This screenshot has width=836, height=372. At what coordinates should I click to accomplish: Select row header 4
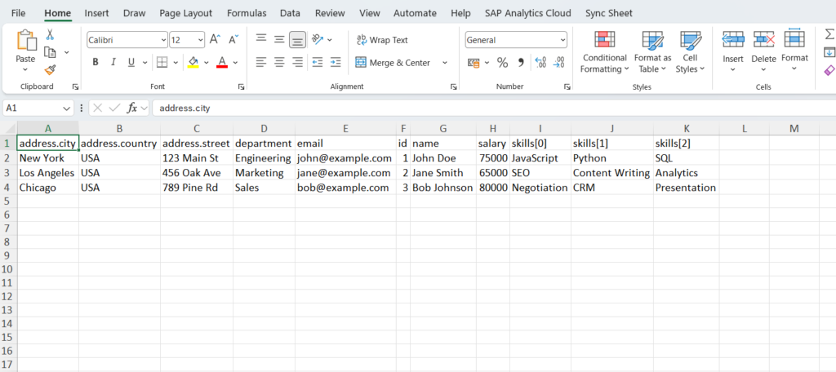point(7,188)
